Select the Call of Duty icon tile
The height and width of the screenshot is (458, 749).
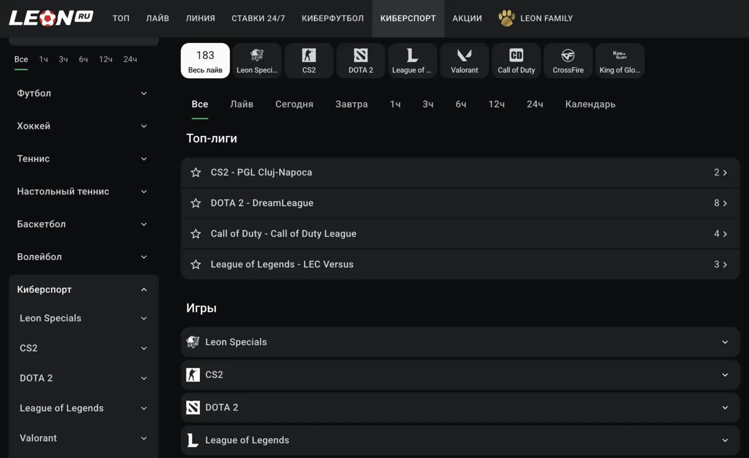(516, 60)
